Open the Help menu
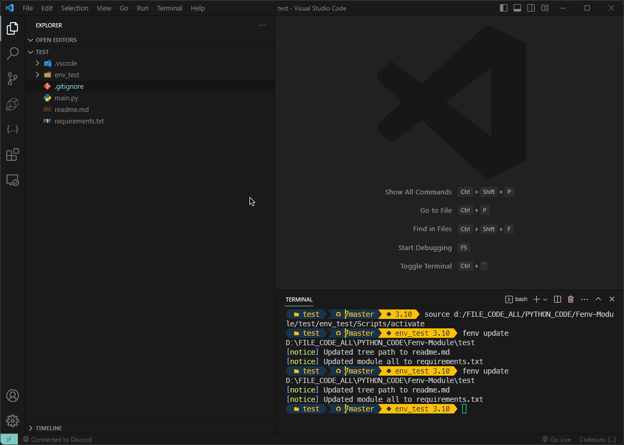624x445 pixels. (197, 8)
